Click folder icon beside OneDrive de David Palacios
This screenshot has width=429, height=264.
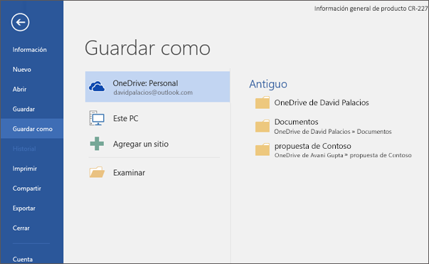(263, 102)
